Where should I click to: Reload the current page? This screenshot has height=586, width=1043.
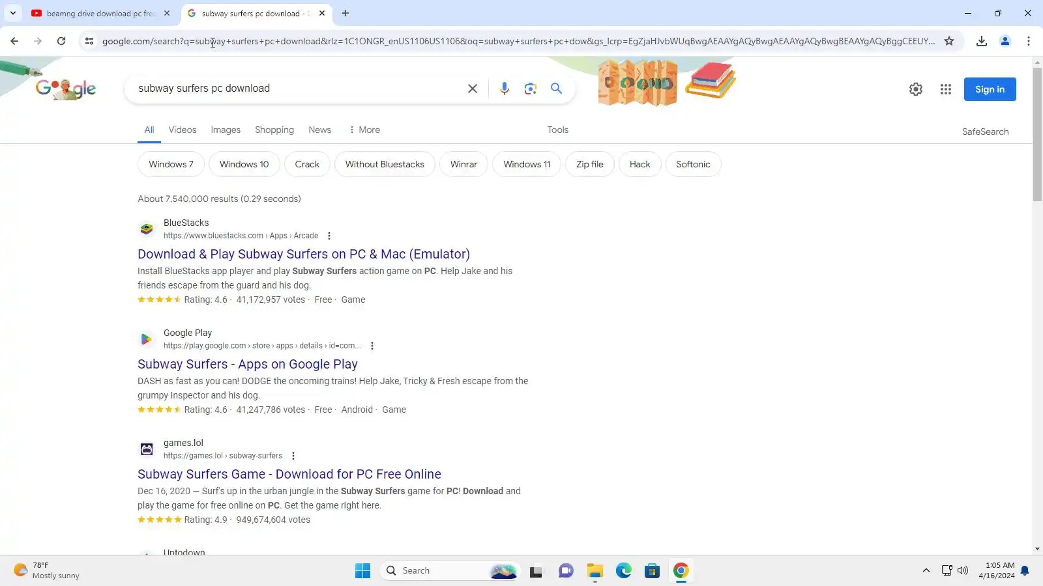click(61, 41)
